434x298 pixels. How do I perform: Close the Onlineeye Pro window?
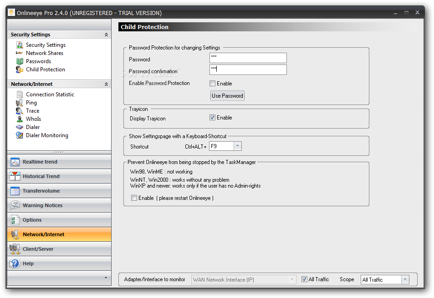(418, 12)
